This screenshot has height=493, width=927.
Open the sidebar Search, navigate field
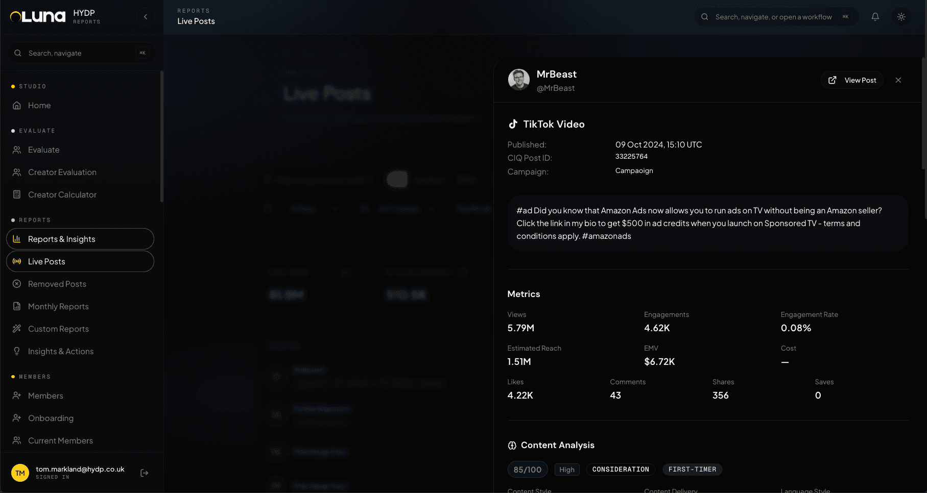click(81, 53)
